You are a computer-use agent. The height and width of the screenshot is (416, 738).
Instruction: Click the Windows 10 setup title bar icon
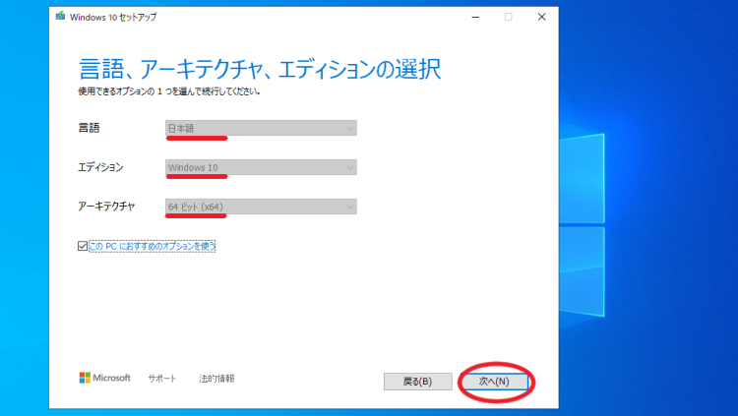tap(61, 17)
